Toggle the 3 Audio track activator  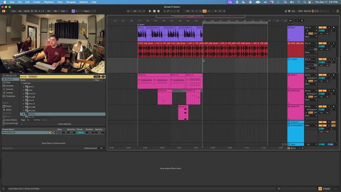tap(322, 59)
